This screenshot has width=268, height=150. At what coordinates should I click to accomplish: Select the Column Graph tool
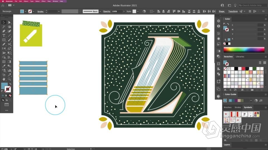(x=9, y=71)
